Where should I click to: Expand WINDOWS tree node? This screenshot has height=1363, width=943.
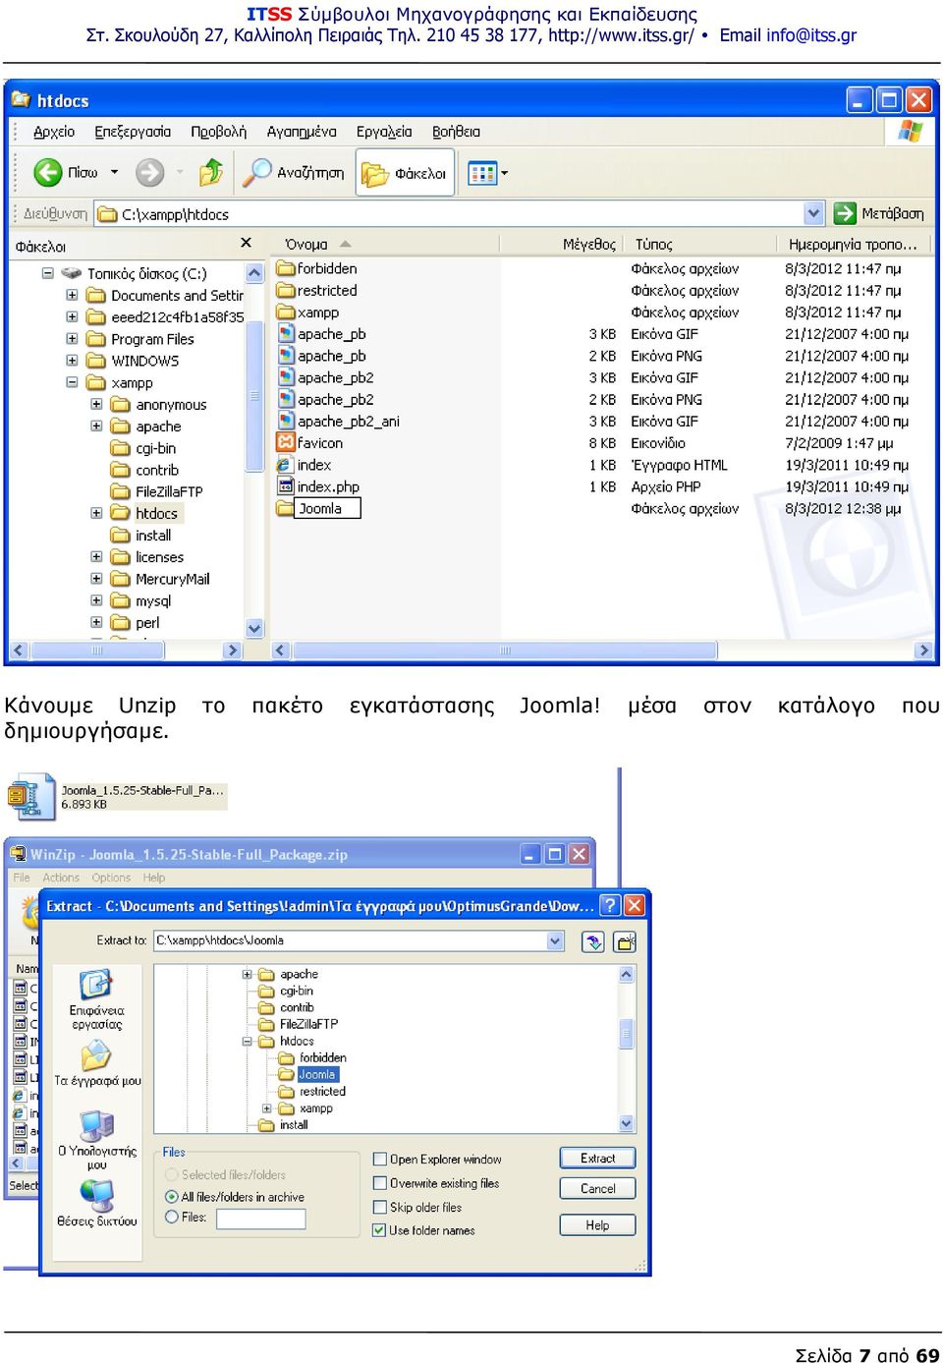(72, 360)
